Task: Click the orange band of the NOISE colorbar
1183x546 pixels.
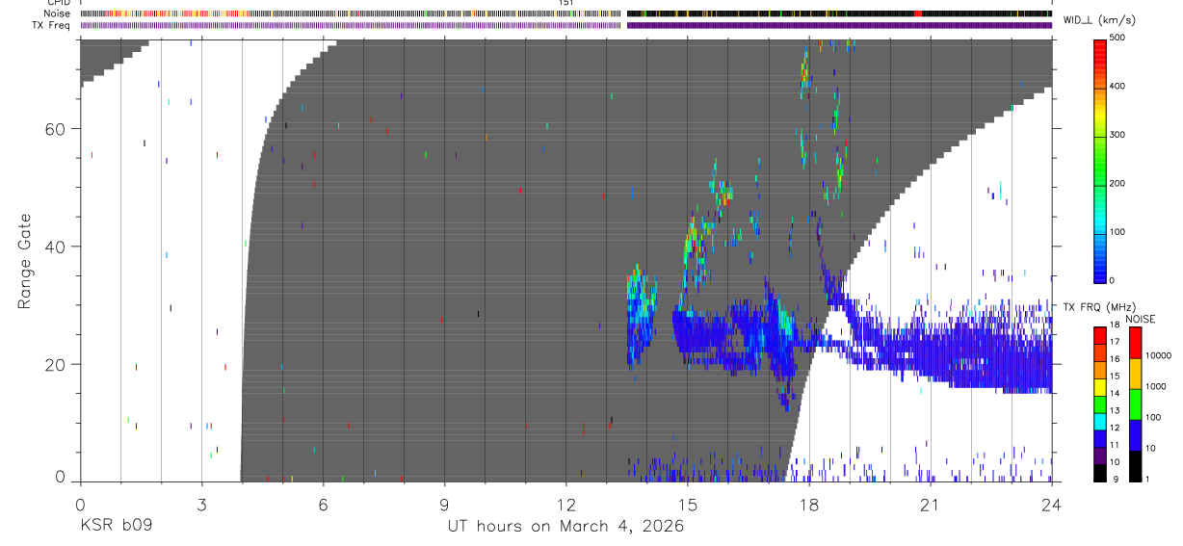Action: tap(1135, 373)
